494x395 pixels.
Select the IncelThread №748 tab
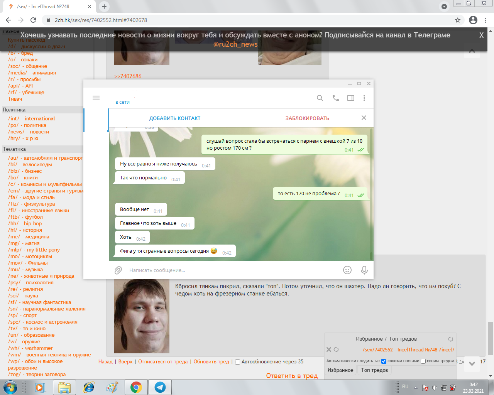click(48, 7)
